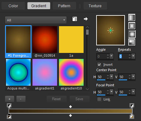This screenshot has height=121, width=141.
Task: Open Center Point H dropdown arrow
Action: pos(112,77)
